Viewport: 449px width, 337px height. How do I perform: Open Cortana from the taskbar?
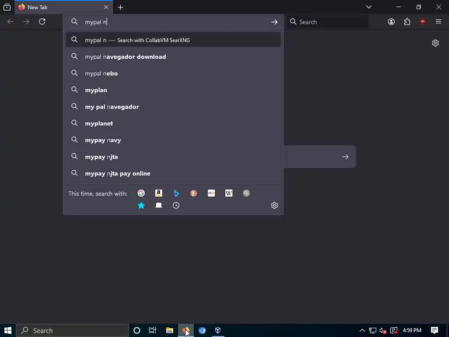(x=137, y=330)
